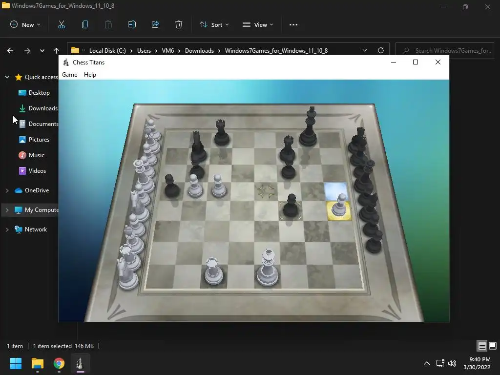Image resolution: width=500 pixels, height=375 pixels.
Task: Switch to large thumbnails view icon
Action: pyautogui.click(x=493, y=346)
